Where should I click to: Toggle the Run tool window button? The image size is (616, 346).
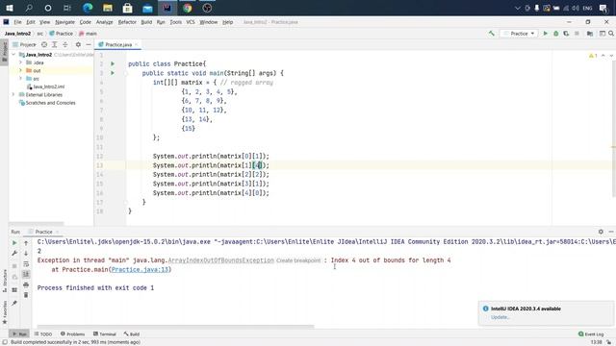[x=19, y=334]
